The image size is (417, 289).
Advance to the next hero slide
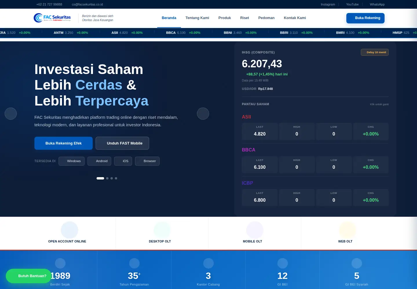pyautogui.click(x=203, y=114)
